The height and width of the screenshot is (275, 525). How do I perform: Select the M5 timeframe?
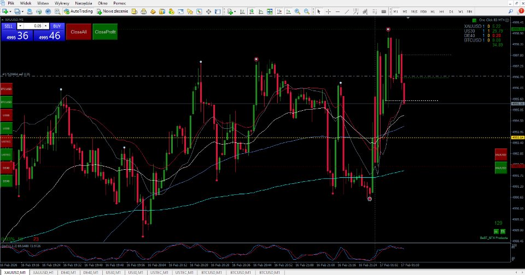coord(405,11)
